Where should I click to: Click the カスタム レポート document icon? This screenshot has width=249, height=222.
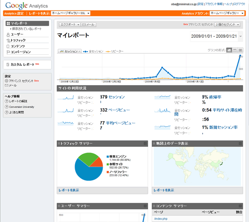tap(8, 64)
